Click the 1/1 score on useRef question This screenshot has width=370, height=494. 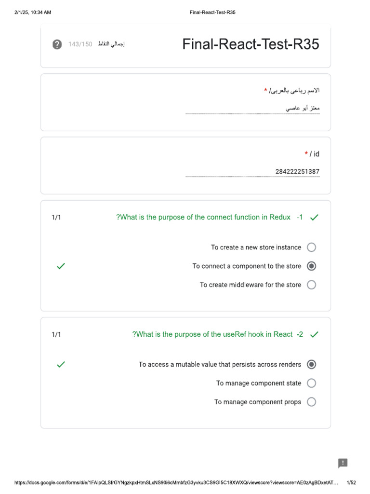click(56, 334)
